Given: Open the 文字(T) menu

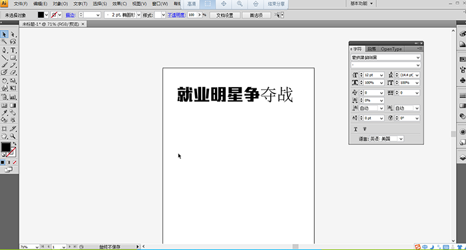Looking at the screenshot, I should (81, 4).
